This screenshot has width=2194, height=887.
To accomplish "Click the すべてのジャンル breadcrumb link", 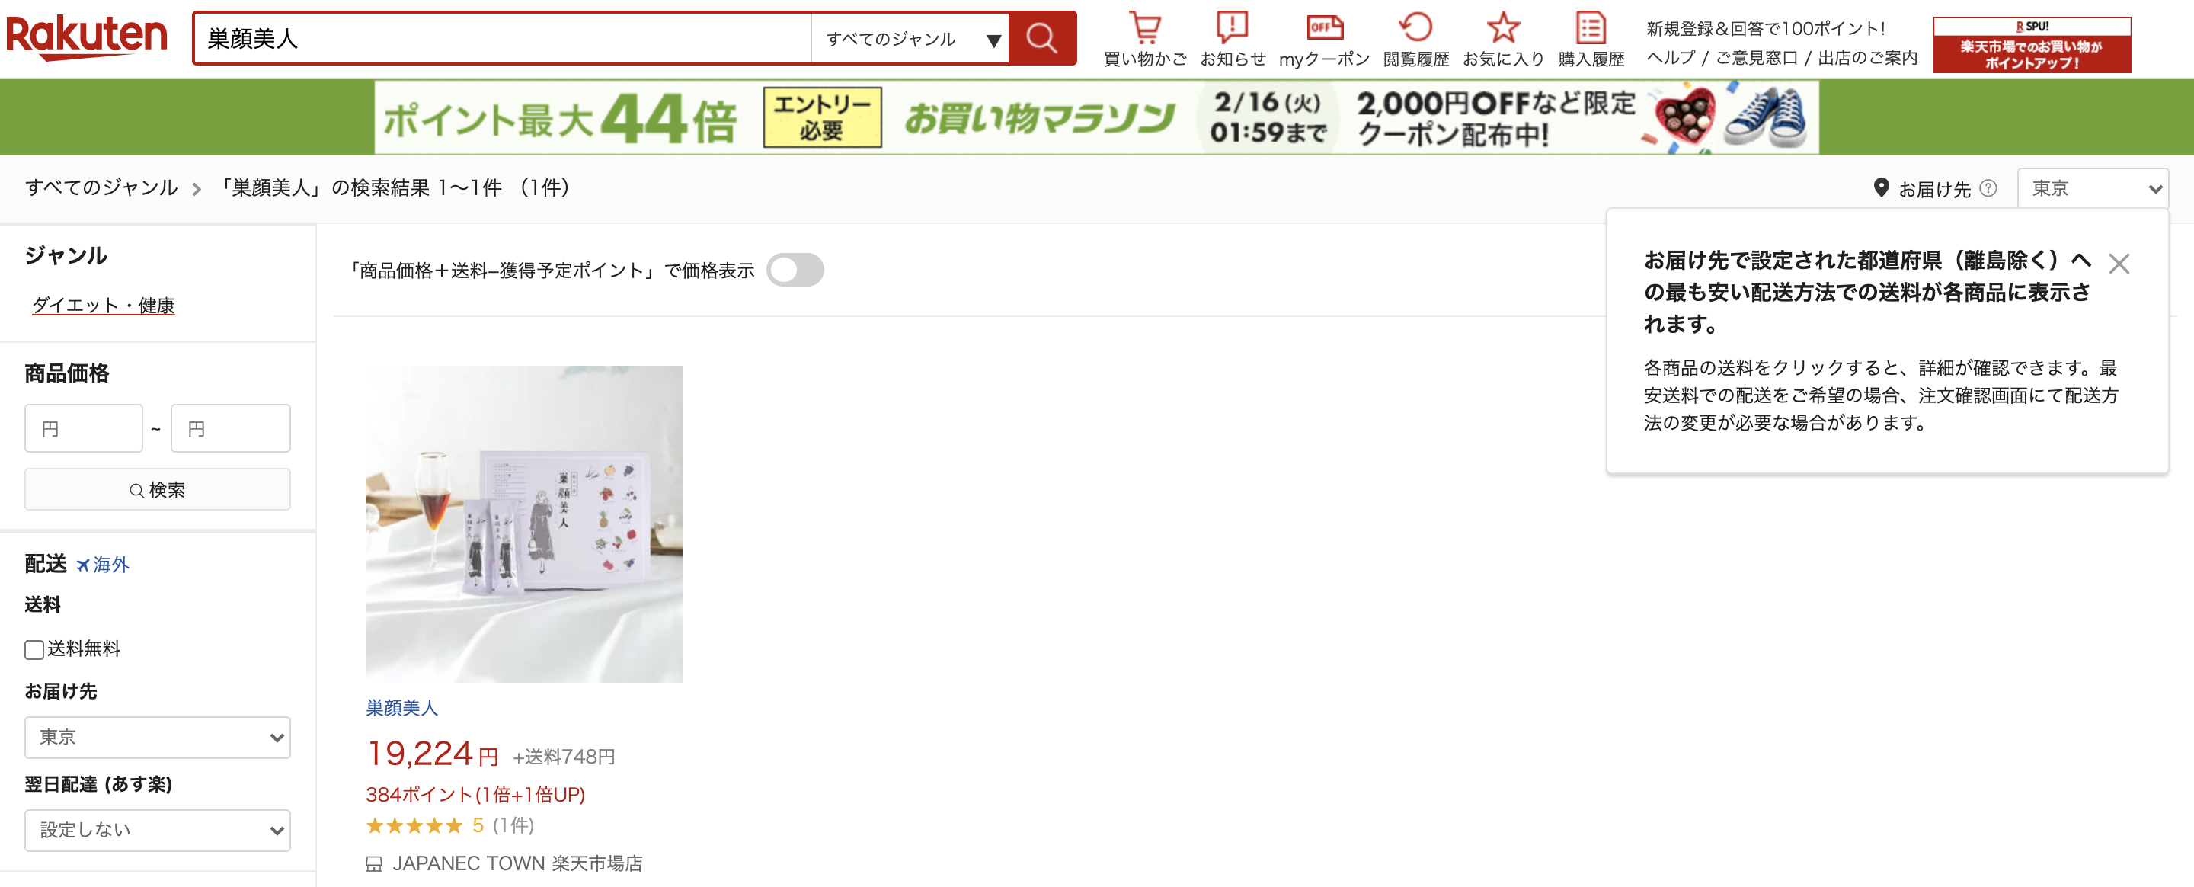I will (x=101, y=187).
